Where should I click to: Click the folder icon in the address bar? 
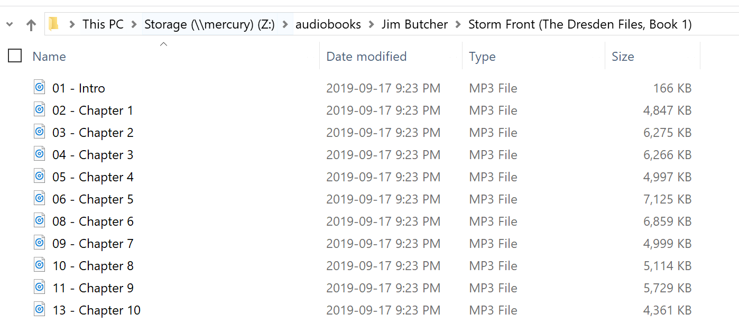pyautogui.click(x=53, y=24)
